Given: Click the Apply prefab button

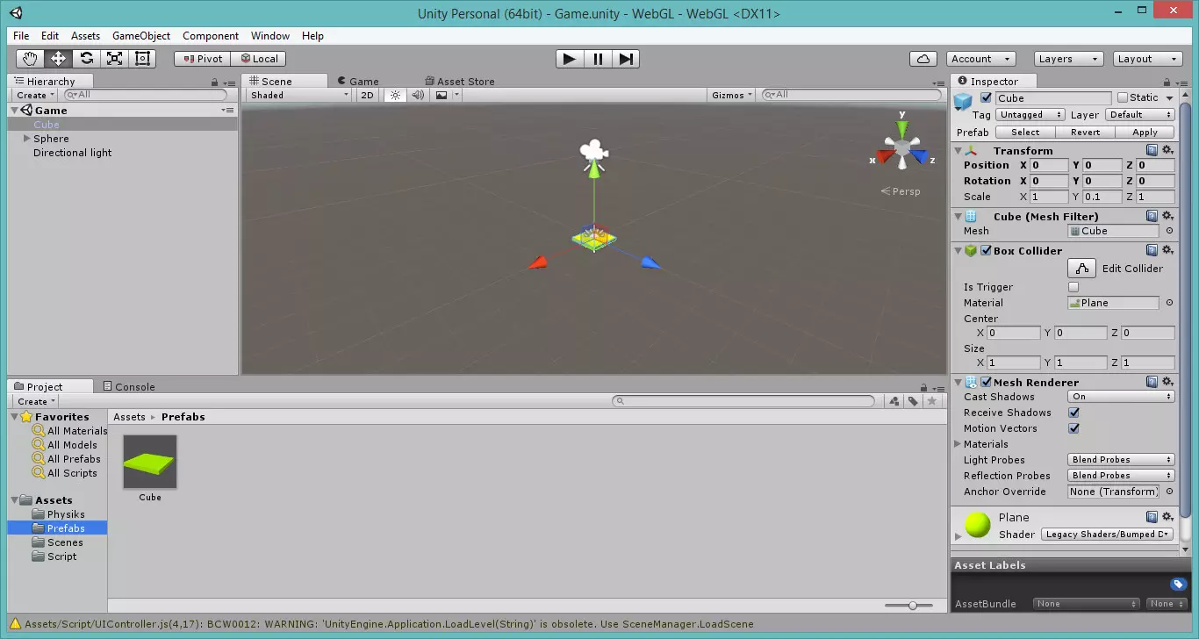Looking at the screenshot, I should [1145, 132].
